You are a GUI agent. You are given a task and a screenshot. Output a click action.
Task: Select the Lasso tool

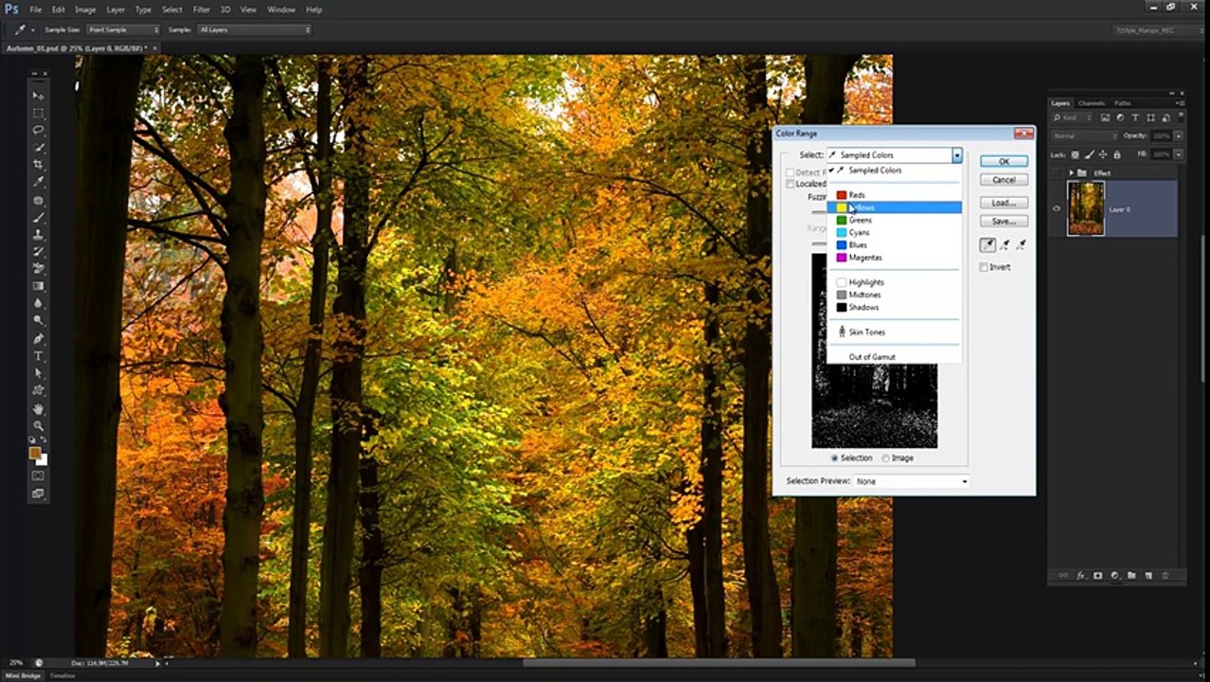pos(39,130)
